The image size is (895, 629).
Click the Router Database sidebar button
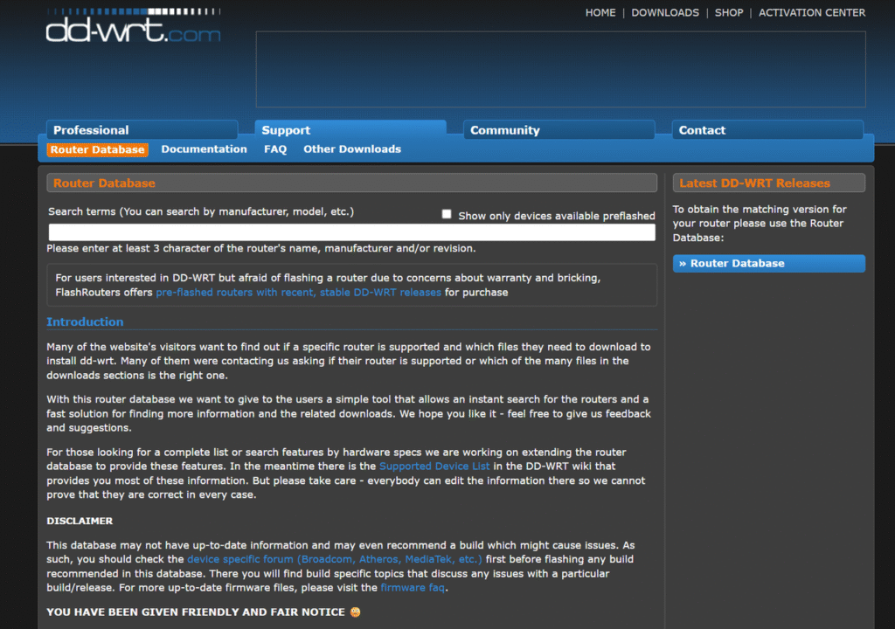769,263
